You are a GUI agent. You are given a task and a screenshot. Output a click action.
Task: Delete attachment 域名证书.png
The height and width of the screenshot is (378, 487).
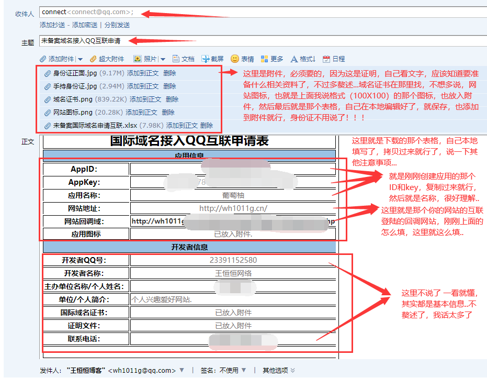[172, 99]
